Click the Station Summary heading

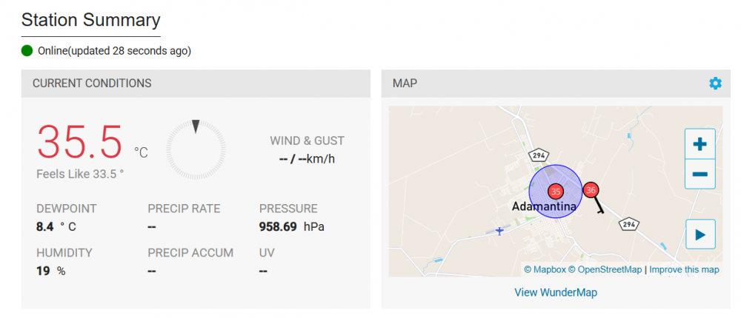90,20
